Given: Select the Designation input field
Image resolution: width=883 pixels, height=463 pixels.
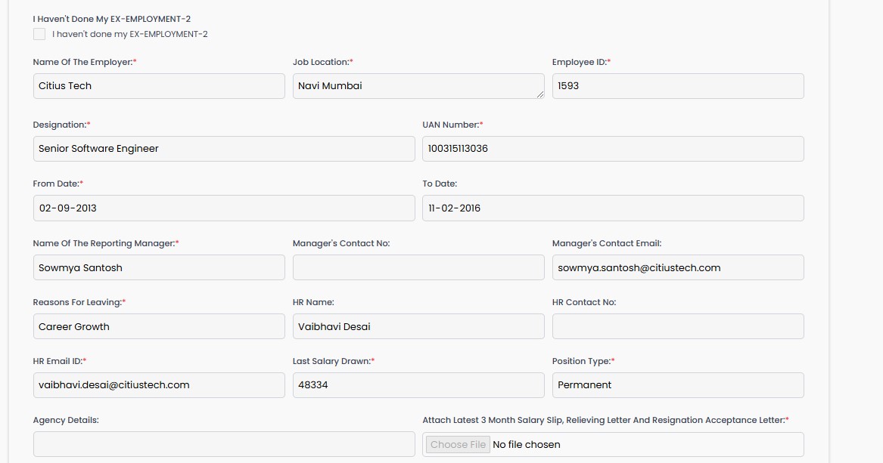Looking at the screenshot, I should (x=224, y=149).
